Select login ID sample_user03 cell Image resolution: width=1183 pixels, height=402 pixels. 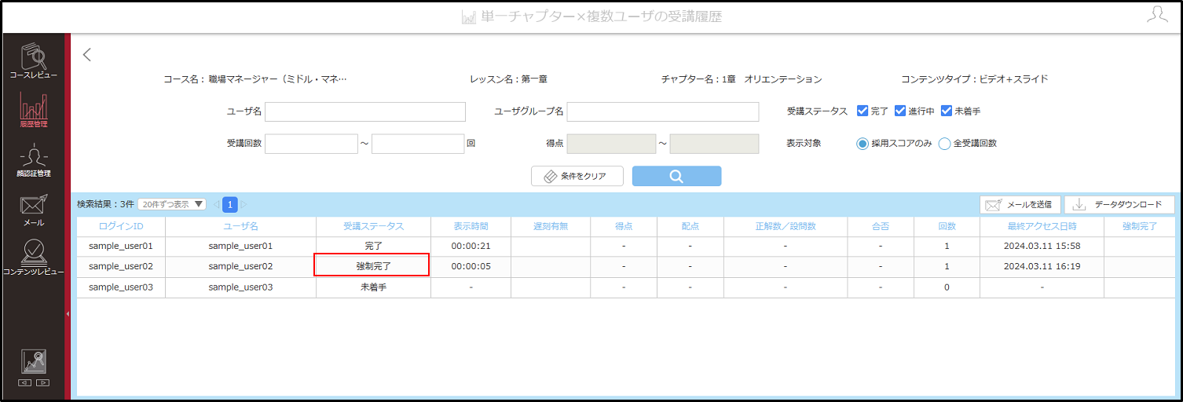click(x=121, y=287)
